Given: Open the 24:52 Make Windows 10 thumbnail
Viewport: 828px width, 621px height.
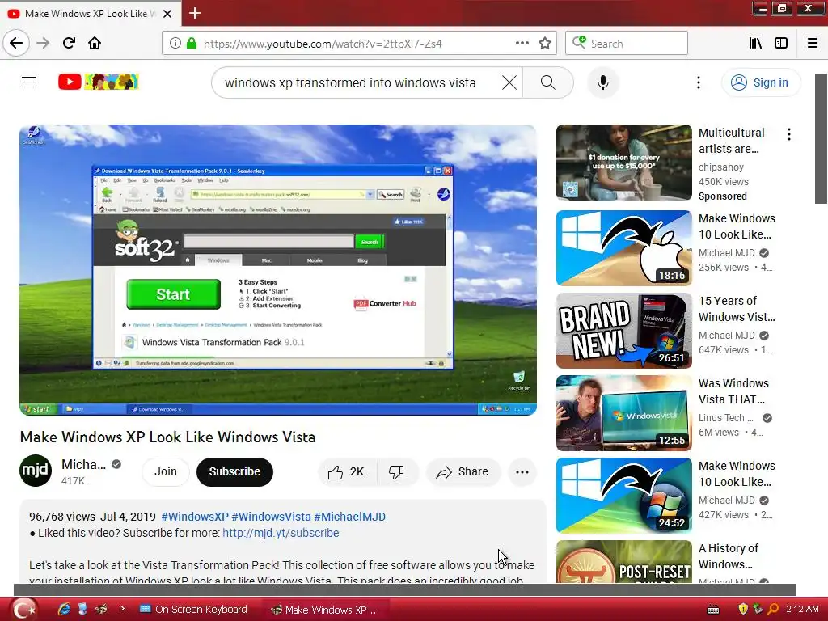Looking at the screenshot, I should [x=623, y=496].
